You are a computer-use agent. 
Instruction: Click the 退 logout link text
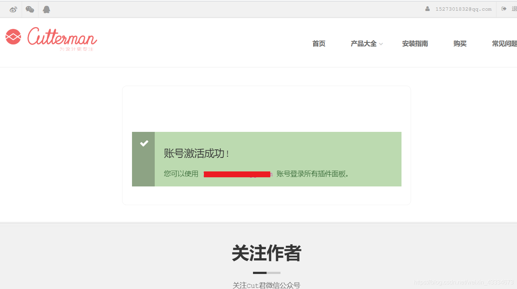[x=514, y=9]
